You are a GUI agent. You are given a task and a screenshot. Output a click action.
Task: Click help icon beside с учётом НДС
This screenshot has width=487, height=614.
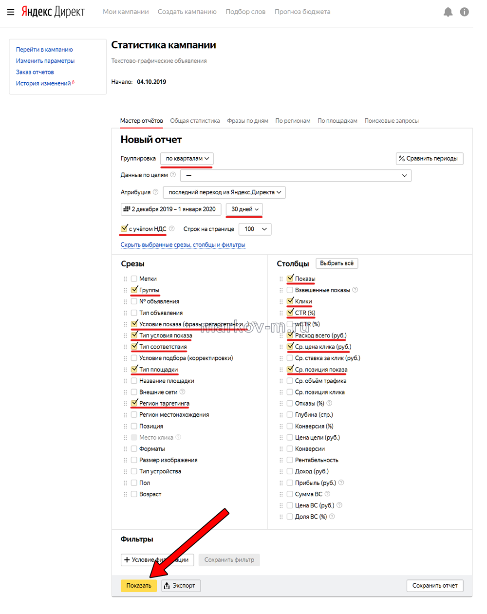coord(172,228)
